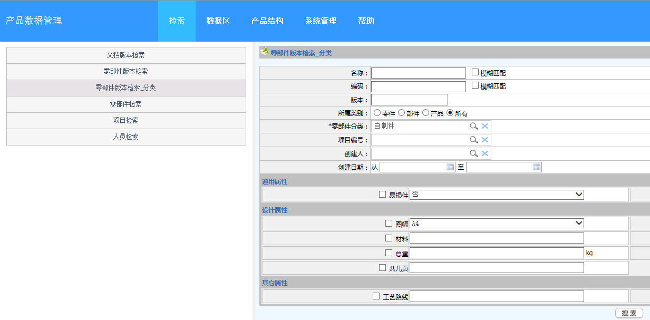Select the 零件 radio option in 所属类别
The width and height of the screenshot is (650, 320).
pos(377,112)
